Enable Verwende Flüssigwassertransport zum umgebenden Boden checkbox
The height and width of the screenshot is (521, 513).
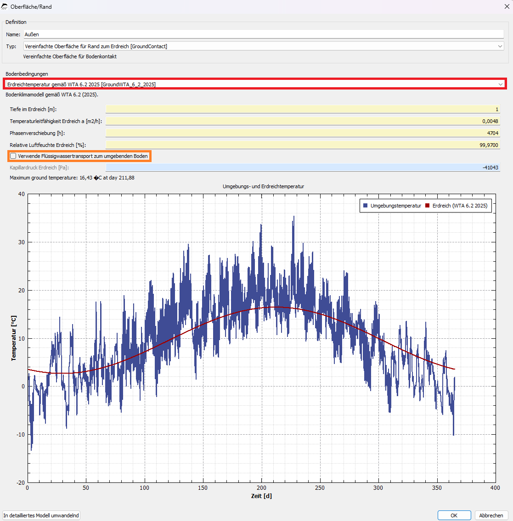13,156
